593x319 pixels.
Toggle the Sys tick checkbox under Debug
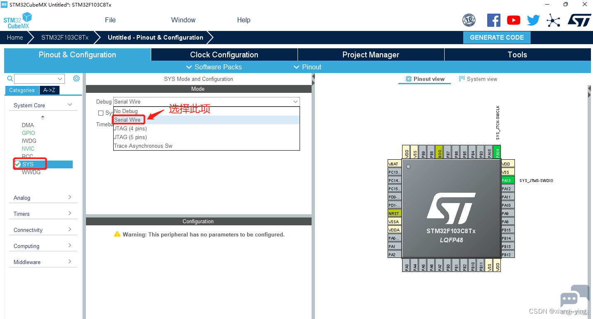(101, 113)
